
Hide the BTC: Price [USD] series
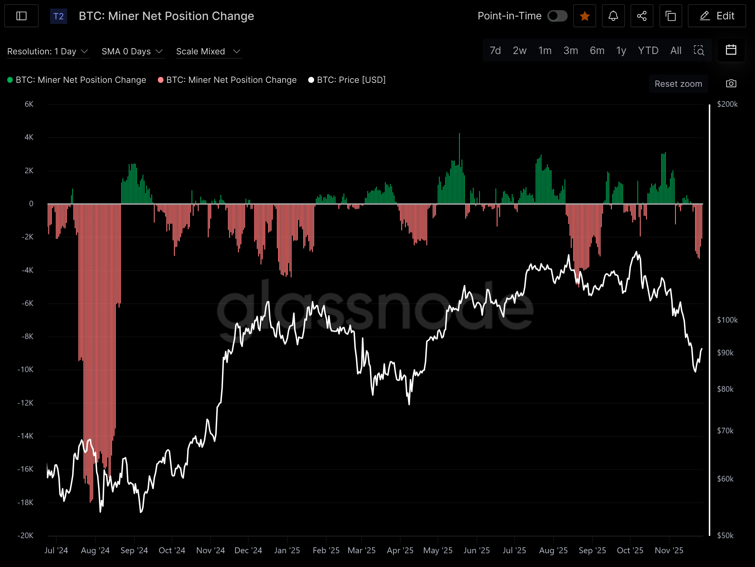point(351,80)
